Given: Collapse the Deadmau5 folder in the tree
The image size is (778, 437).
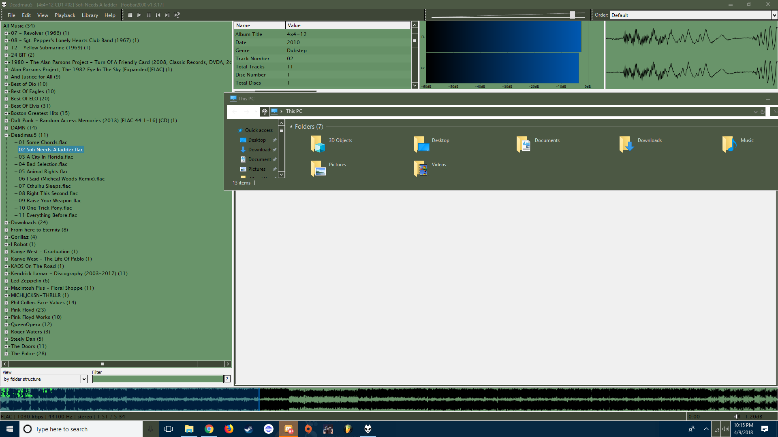Looking at the screenshot, I should pos(6,135).
